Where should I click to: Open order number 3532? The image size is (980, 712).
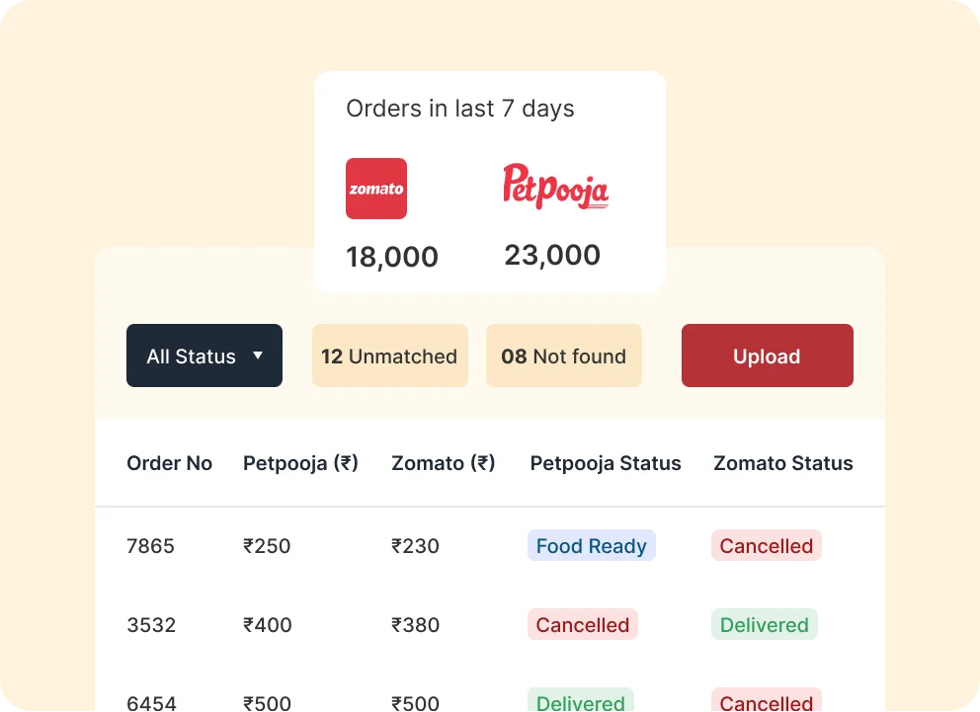(151, 625)
